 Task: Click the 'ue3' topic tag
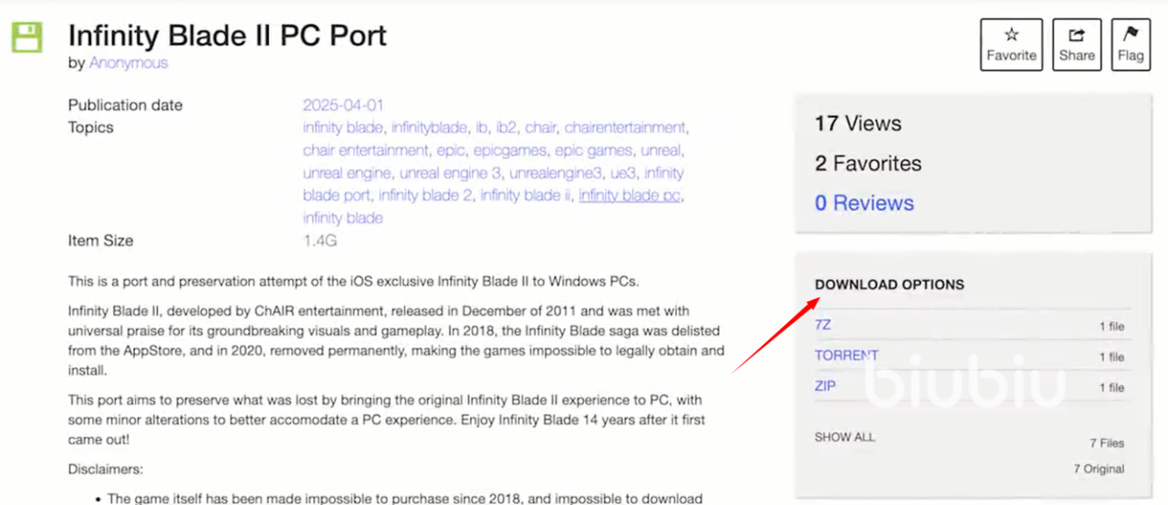623,173
